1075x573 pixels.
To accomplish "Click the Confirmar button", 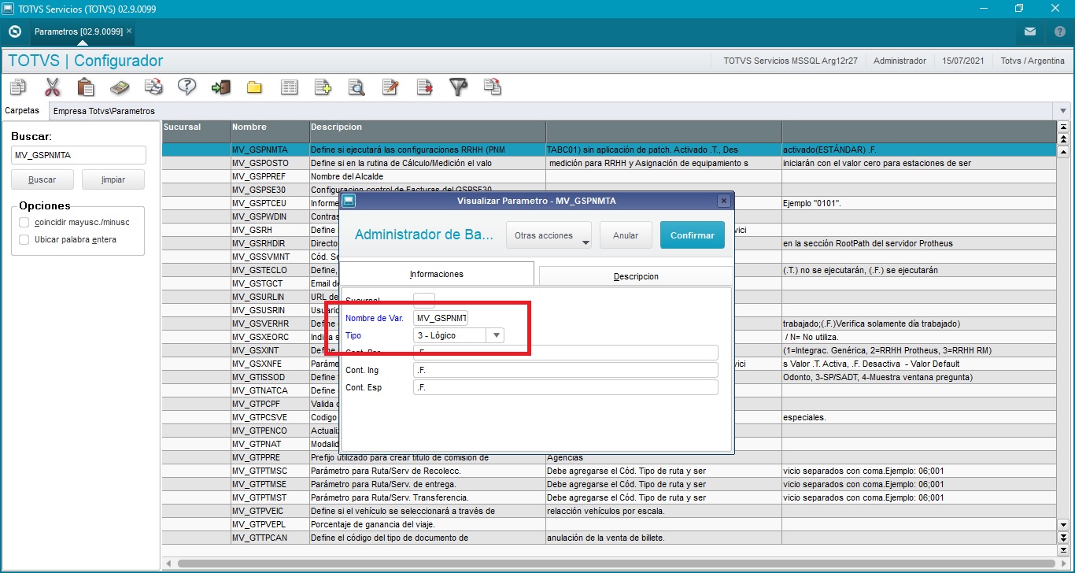I will coord(693,235).
